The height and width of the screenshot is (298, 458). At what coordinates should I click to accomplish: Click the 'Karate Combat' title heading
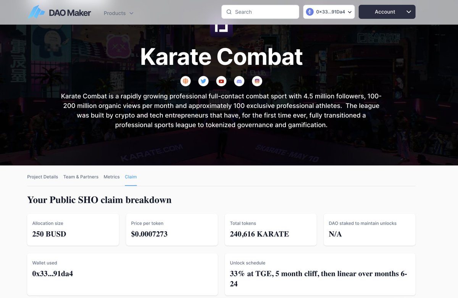(221, 56)
